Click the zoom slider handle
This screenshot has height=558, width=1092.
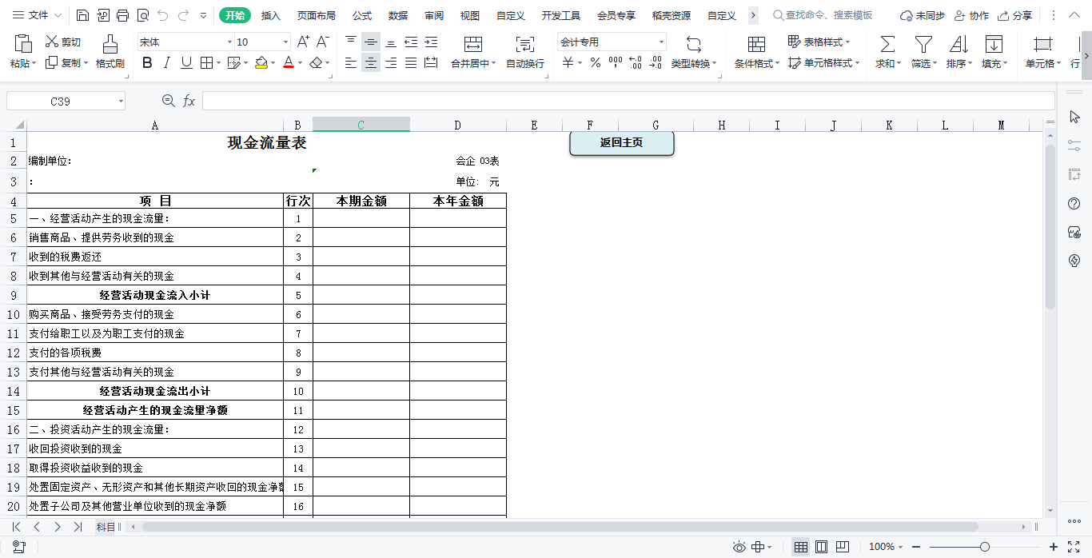pos(985,547)
